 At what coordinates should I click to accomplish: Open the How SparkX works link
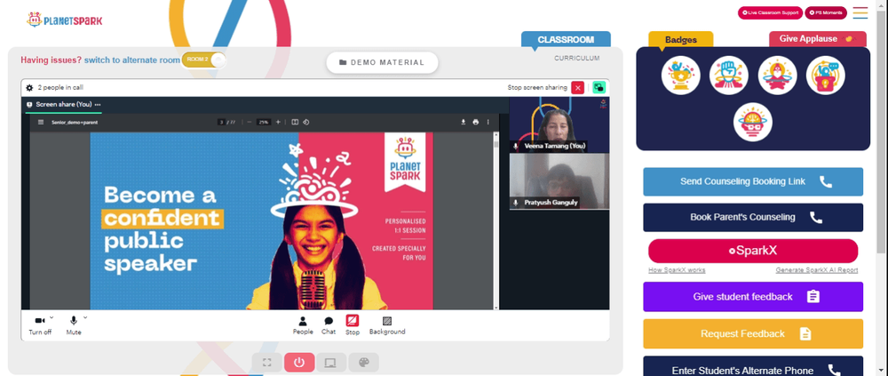[x=677, y=270]
